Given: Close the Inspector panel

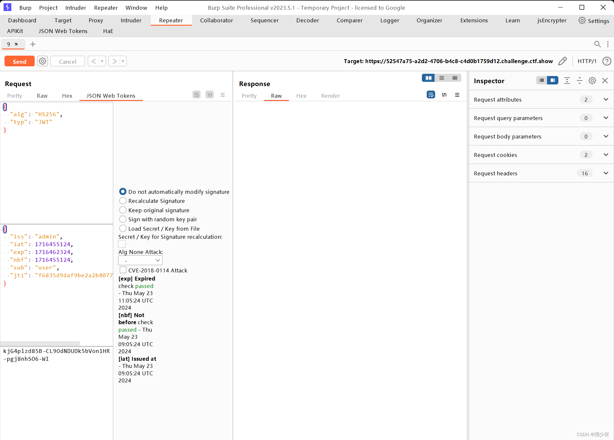Looking at the screenshot, I should (x=605, y=81).
